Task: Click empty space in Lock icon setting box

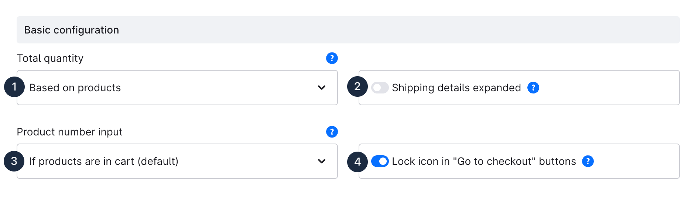Action: click(635, 161)
